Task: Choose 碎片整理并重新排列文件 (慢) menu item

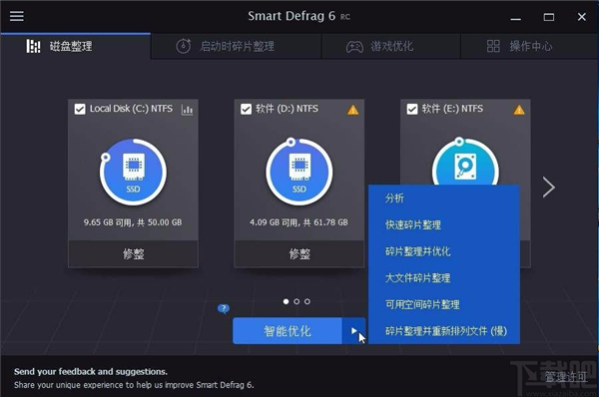Action: (444, 331)
